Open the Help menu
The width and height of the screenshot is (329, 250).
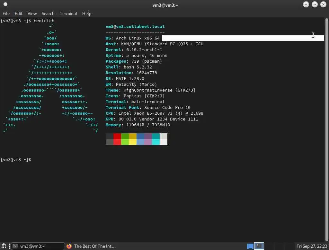click(x=87, y=13)
